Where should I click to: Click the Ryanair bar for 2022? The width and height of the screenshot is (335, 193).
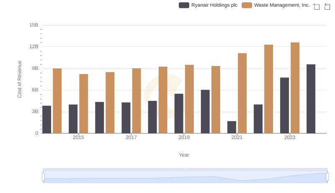coord(258,119)
